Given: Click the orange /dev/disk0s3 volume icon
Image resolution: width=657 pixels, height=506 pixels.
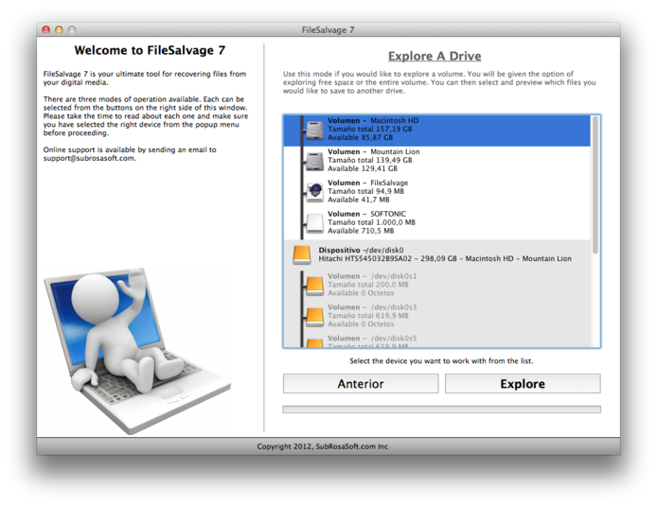Looking at the screenshot, I should click(314, 317).
